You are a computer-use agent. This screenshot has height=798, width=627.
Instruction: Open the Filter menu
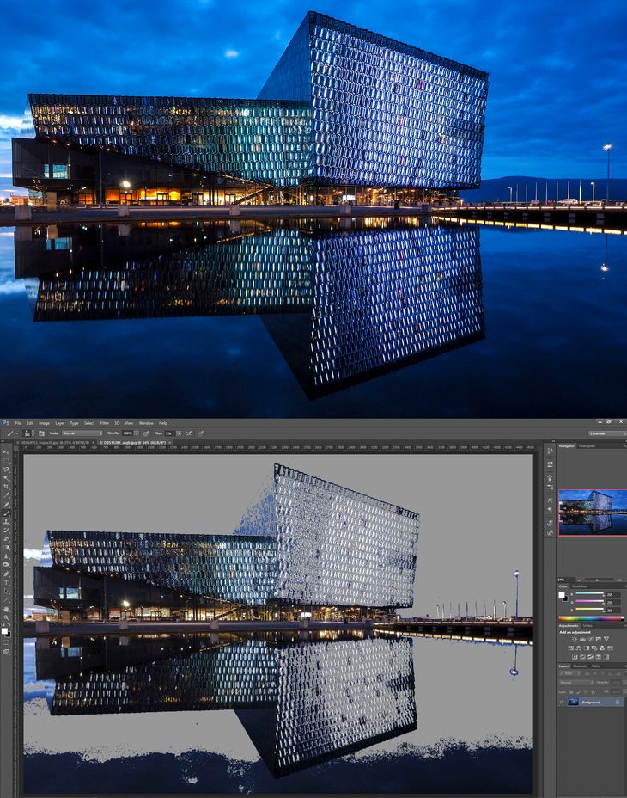(x=105, y=423)
